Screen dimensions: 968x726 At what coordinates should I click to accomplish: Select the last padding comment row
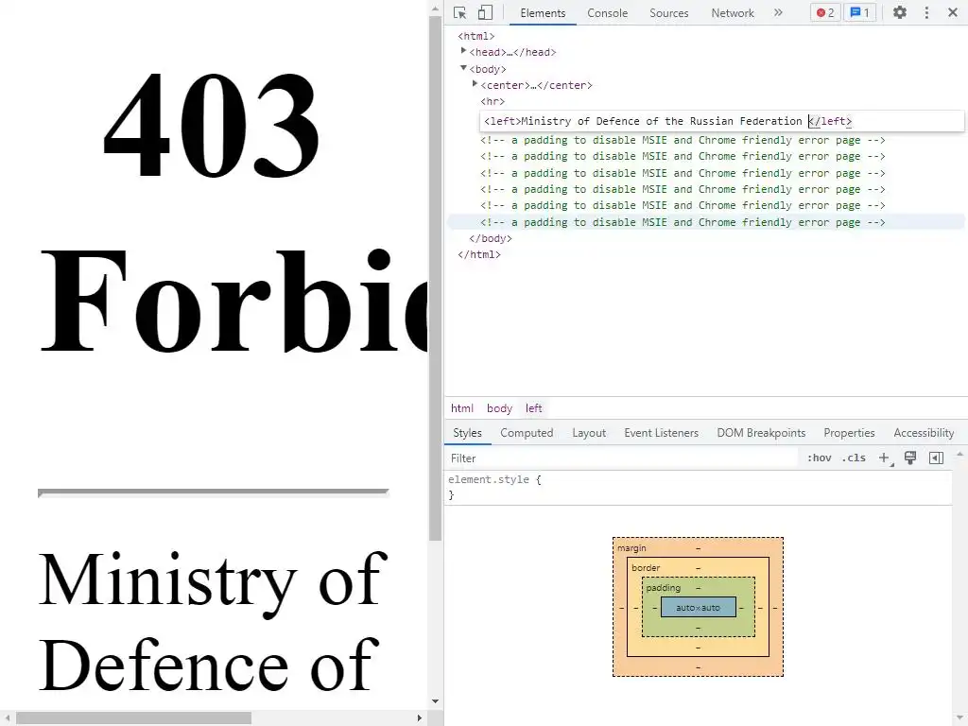click(705, 222)
